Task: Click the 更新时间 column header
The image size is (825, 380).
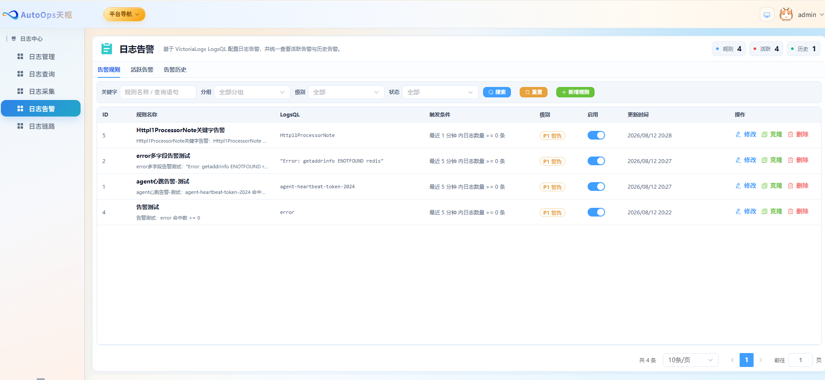Action: [x=638, y=115]
